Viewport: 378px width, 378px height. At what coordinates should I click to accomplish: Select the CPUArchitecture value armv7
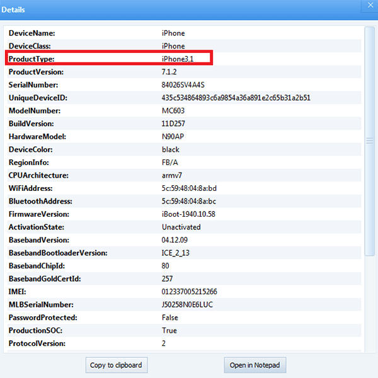click(x=171, y=176)
